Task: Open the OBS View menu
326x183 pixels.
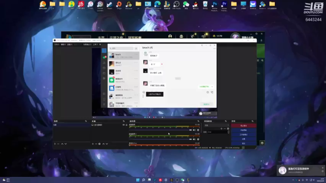Action: (x=70, y=45)
